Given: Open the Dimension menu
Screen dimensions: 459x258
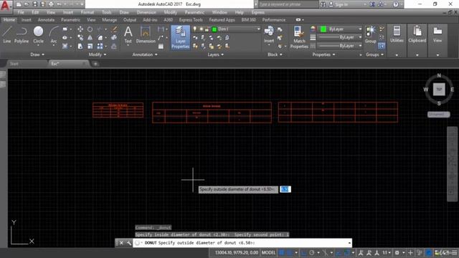Looking at the screenshot, I should tap(146, 12).
